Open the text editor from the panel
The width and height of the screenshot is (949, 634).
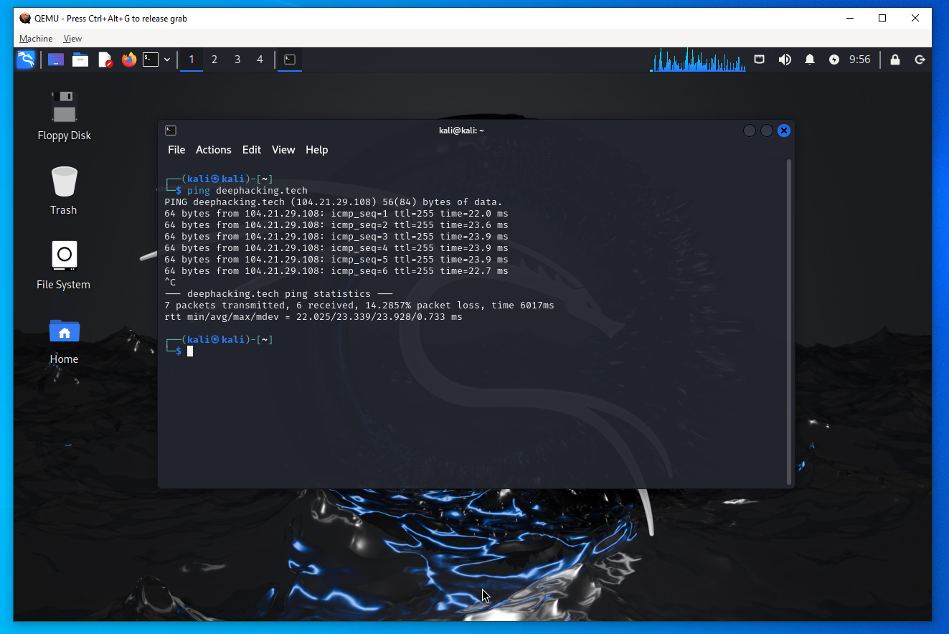coord(105,60)
